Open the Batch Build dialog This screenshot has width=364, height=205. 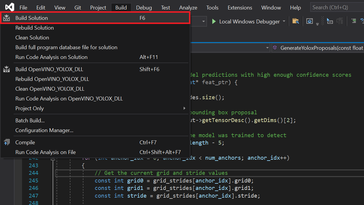click(x=30, y=121)
